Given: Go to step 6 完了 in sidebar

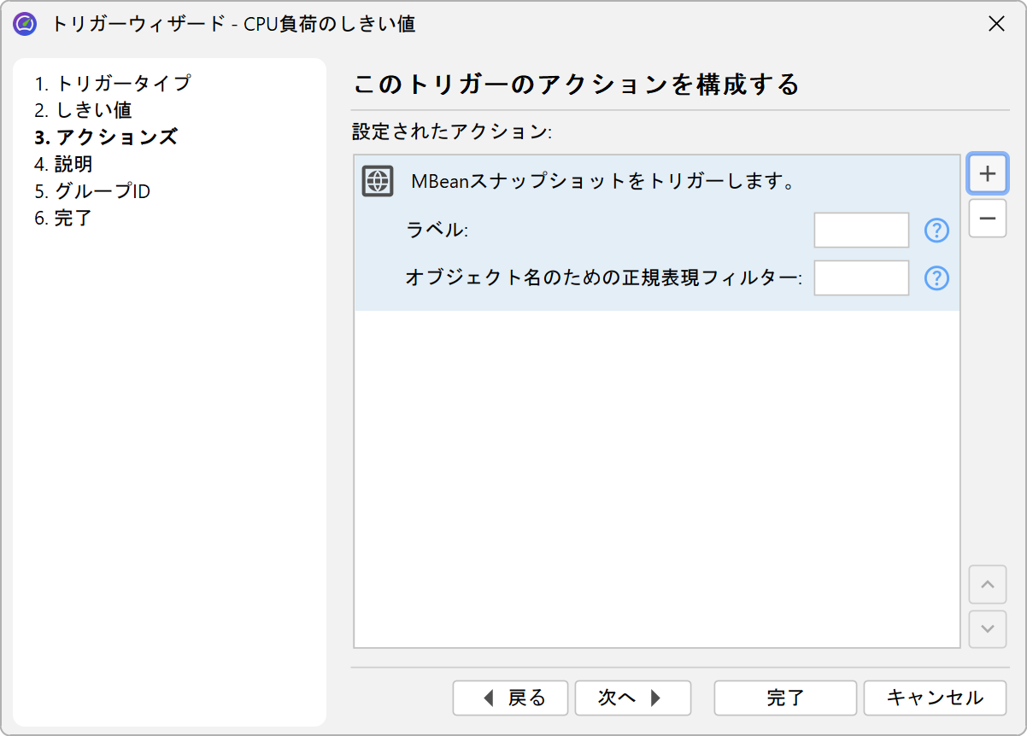Looking at the screenshot, I should tap(63, 219).
